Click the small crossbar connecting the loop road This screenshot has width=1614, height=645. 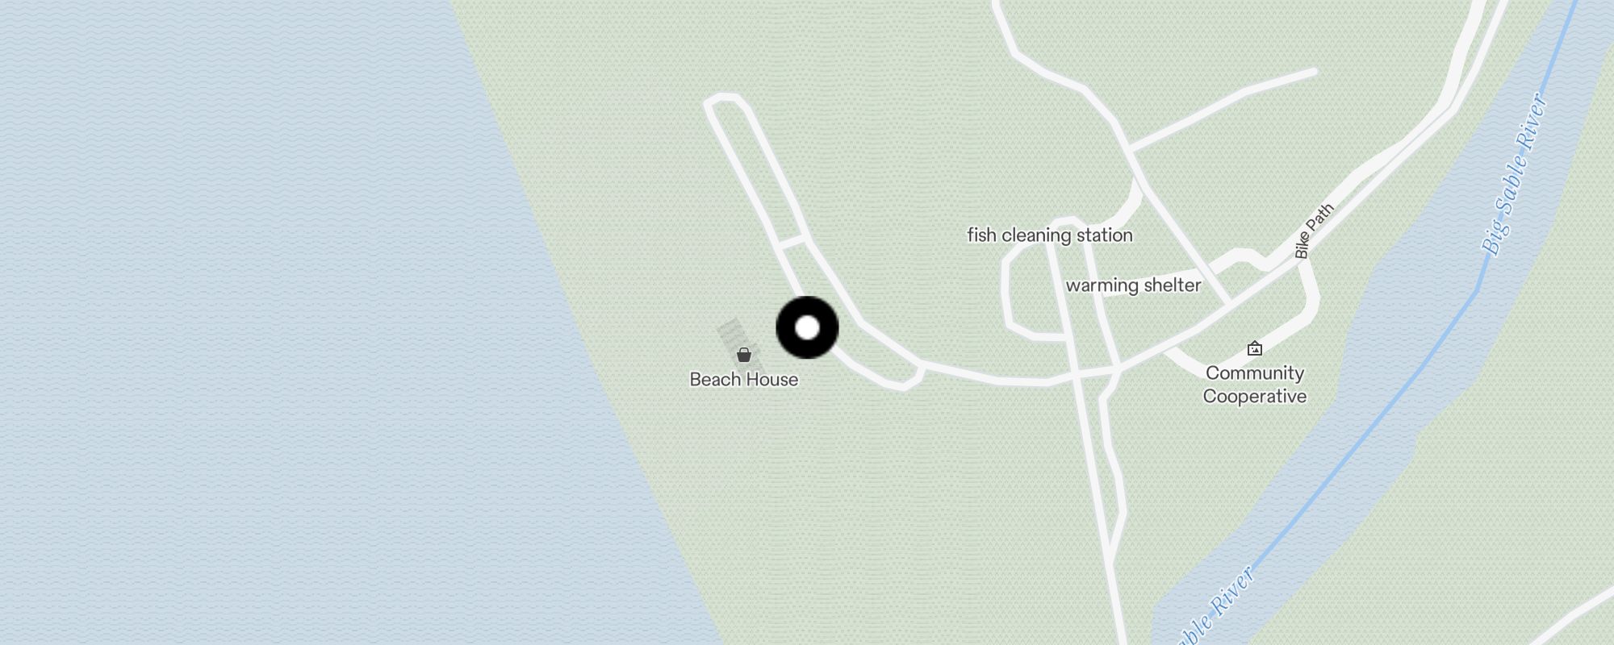[793, 241]
